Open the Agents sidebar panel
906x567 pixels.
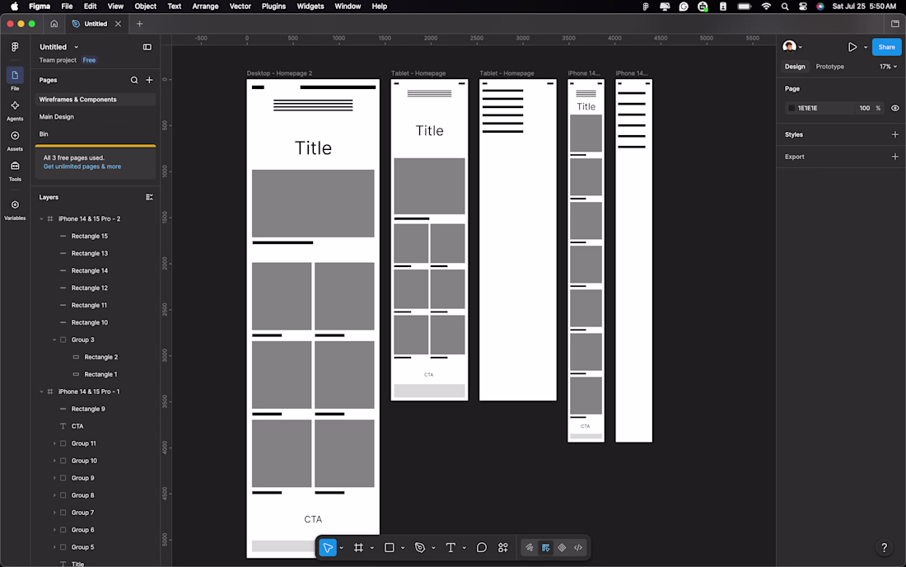(15, 110)
